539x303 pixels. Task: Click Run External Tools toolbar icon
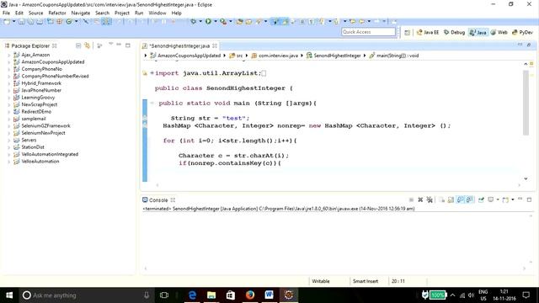(x=223, y=22)
